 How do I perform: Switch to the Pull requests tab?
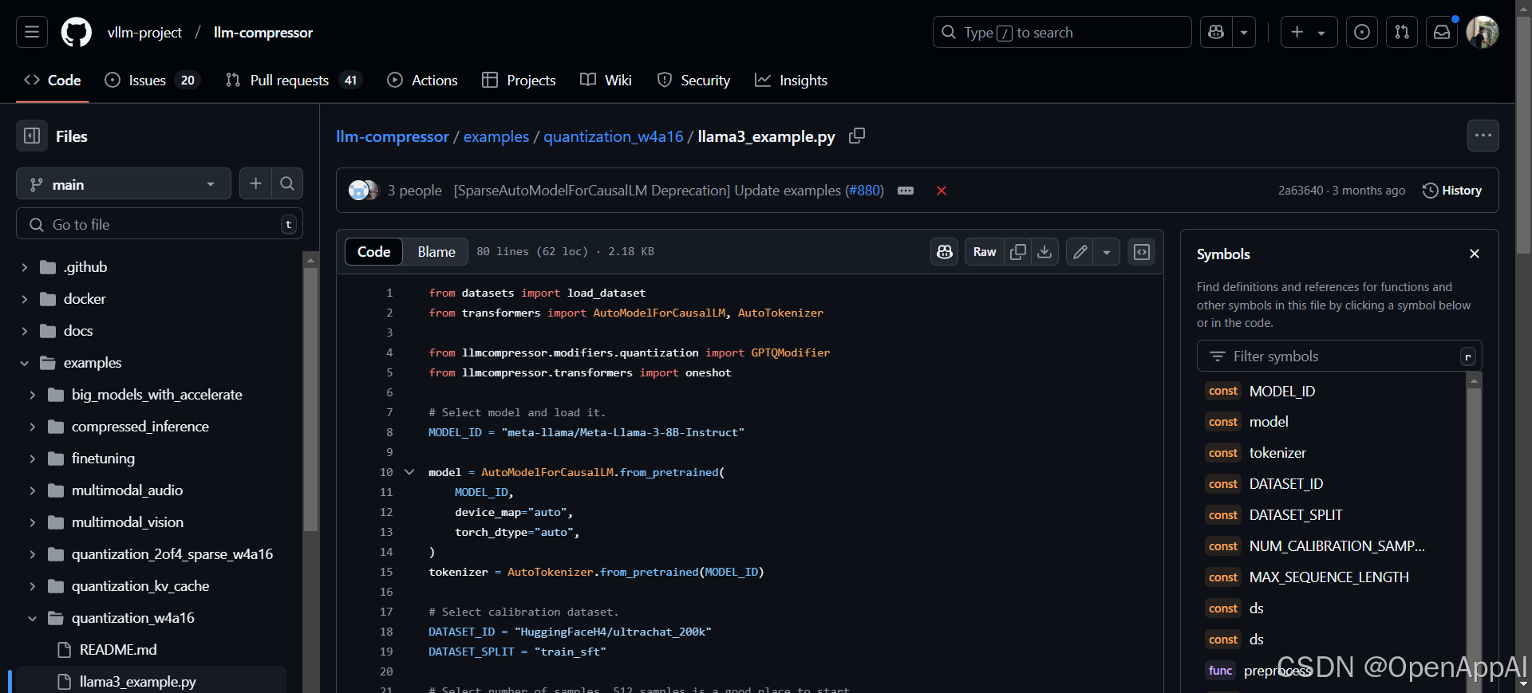point(294,81)
